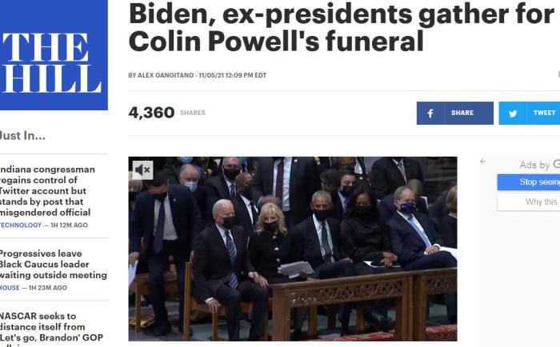Click The Hill logo

[54, 55]
